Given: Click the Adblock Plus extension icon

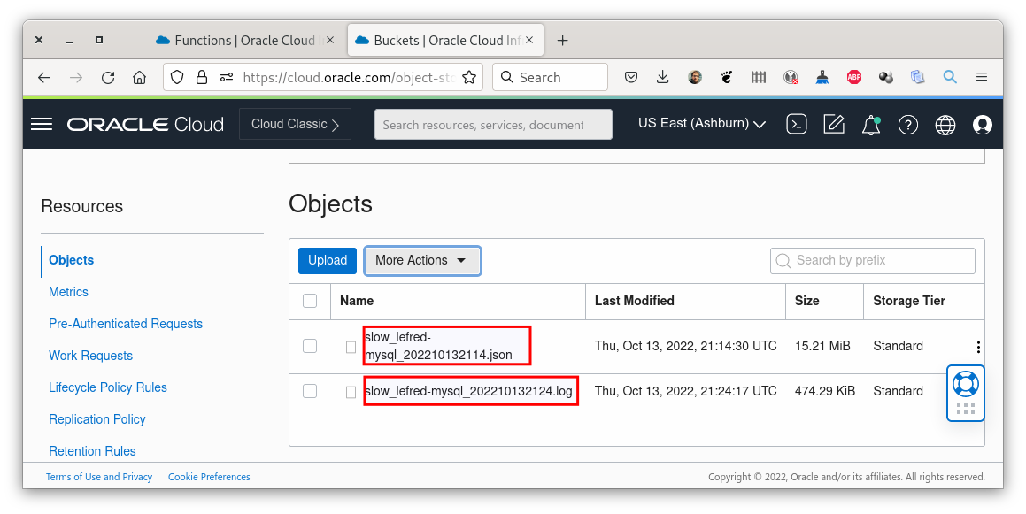Looking at the screenshot, I should pos(853,77).
